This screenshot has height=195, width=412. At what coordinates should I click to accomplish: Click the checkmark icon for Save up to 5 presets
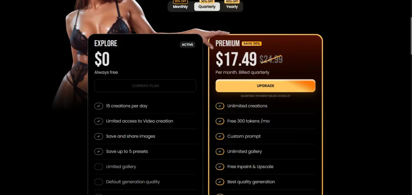pyautogui.click(x=99, y=152)
